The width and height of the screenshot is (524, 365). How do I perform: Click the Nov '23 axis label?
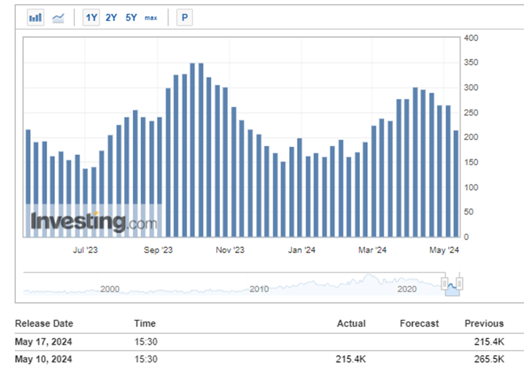point(230,250)
